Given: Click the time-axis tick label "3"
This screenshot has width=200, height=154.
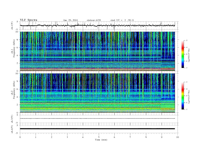Looking at the screenshot, I should [67, 137].
